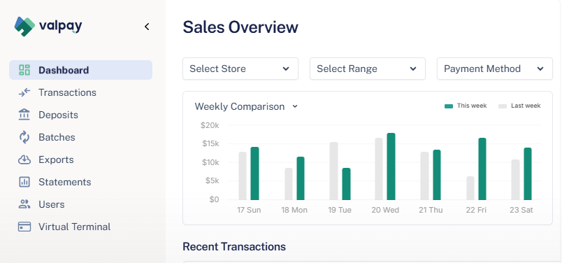Click the green bar for 18 Mon
The height and width of the screenshot is (263, 562).
[301, 178]
